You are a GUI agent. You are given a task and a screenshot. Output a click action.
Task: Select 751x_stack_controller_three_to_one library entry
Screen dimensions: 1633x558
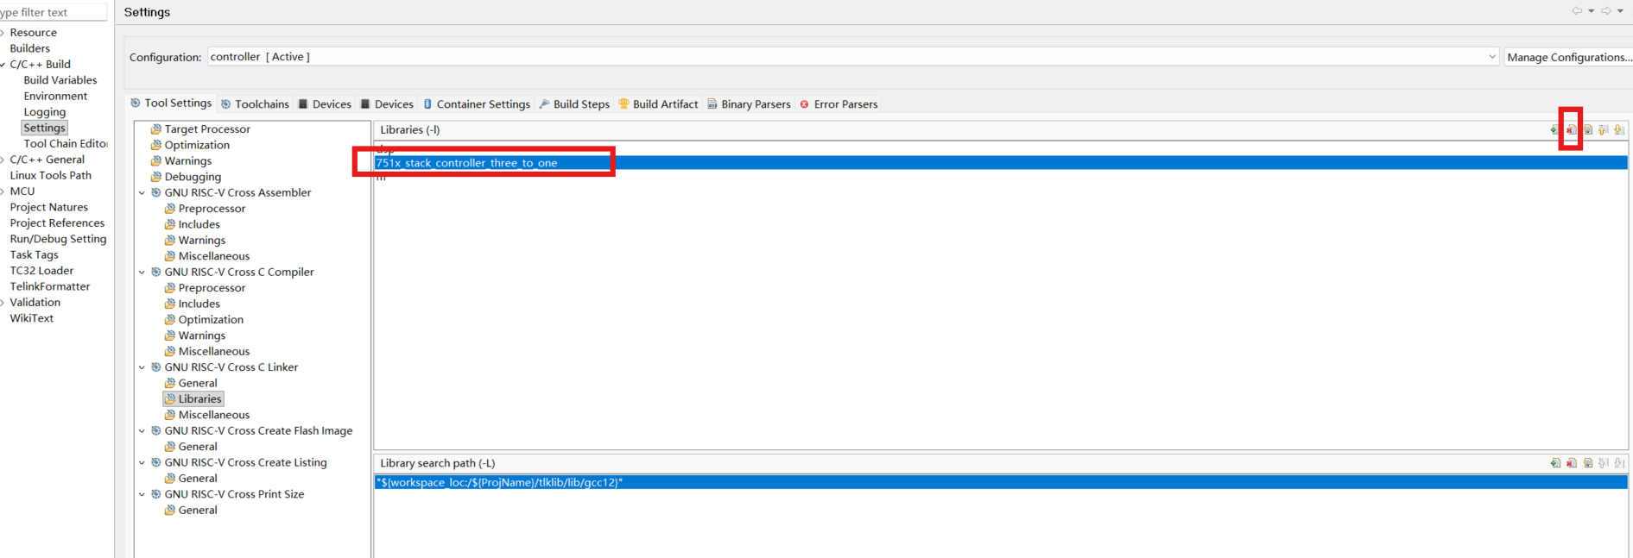coord(1001,163)
